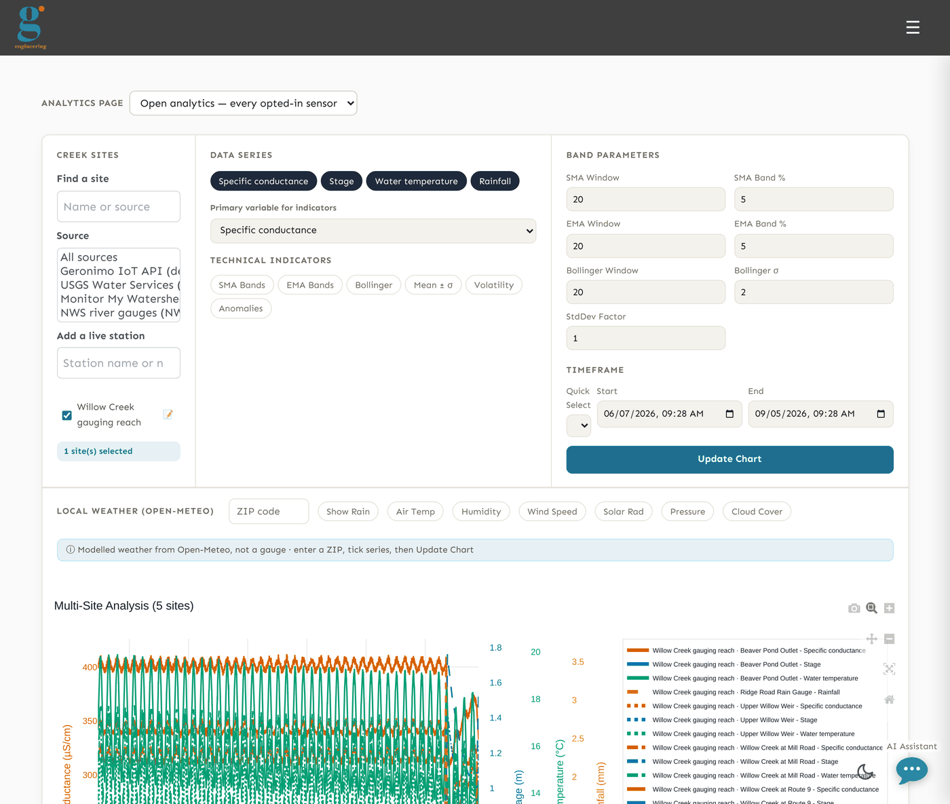Click the chart zoom in plus icon

[890, 608]
